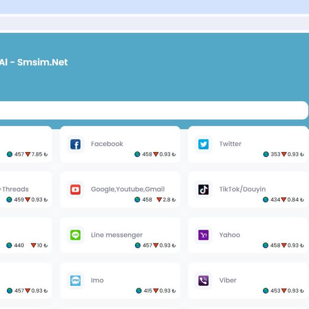Click the 0.93 ₺ price in Line messenger card
The image size is (309, 309).
pyautogui.click(x=167, y=245)
